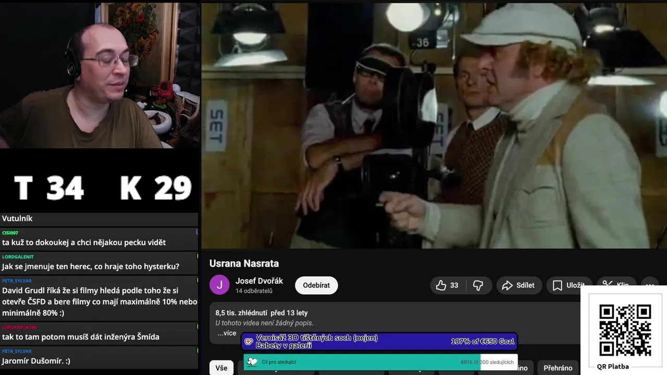Open the three-dots more actions menu
The width and height of the screenshot is (667, 375).
click(x=650, y=284)
